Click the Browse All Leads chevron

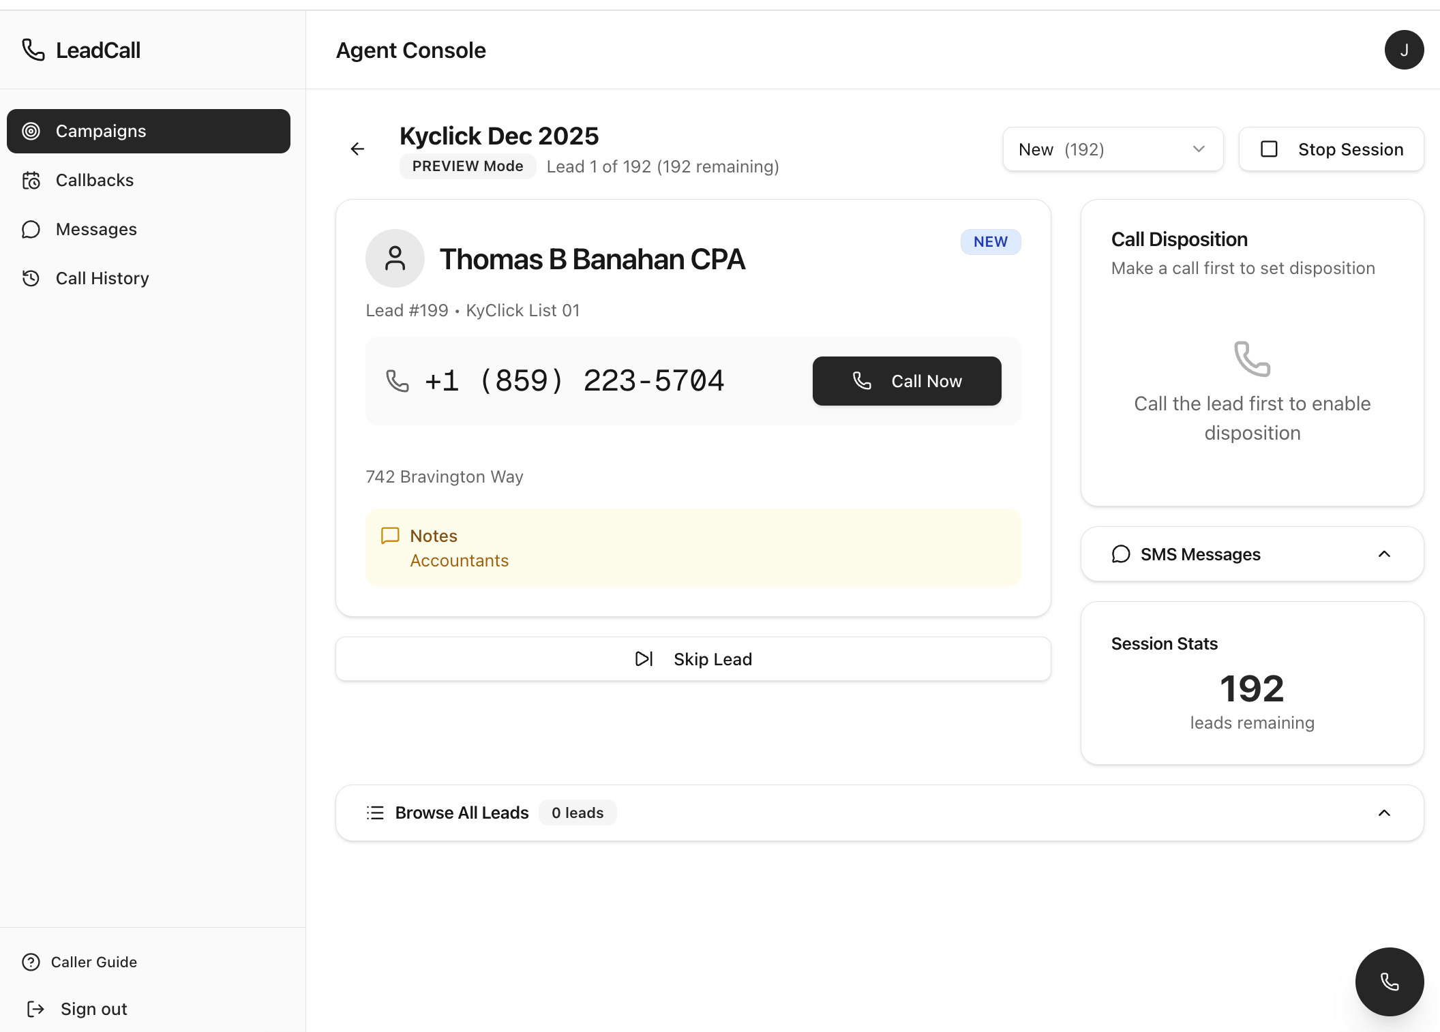[1384, 813]
